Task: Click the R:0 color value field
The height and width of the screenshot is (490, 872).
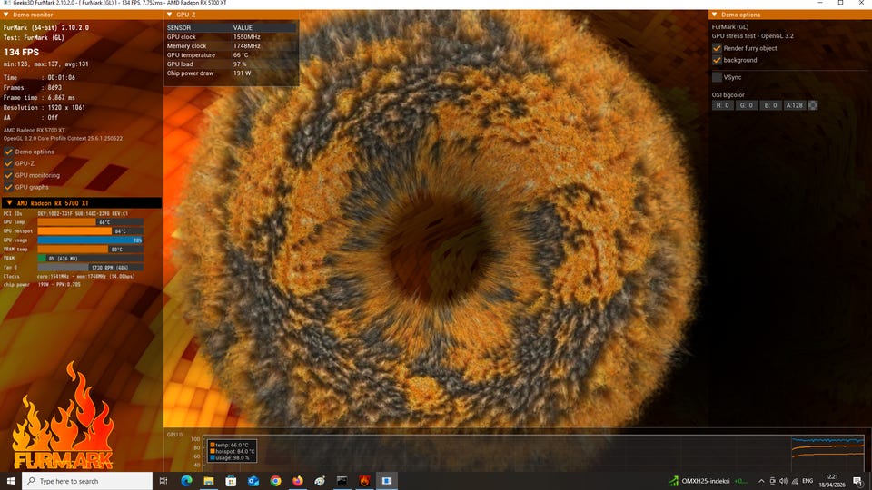Action: point(722,105)
